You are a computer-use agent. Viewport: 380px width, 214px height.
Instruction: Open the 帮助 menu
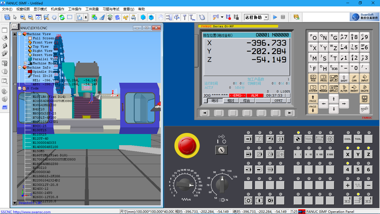142,9
